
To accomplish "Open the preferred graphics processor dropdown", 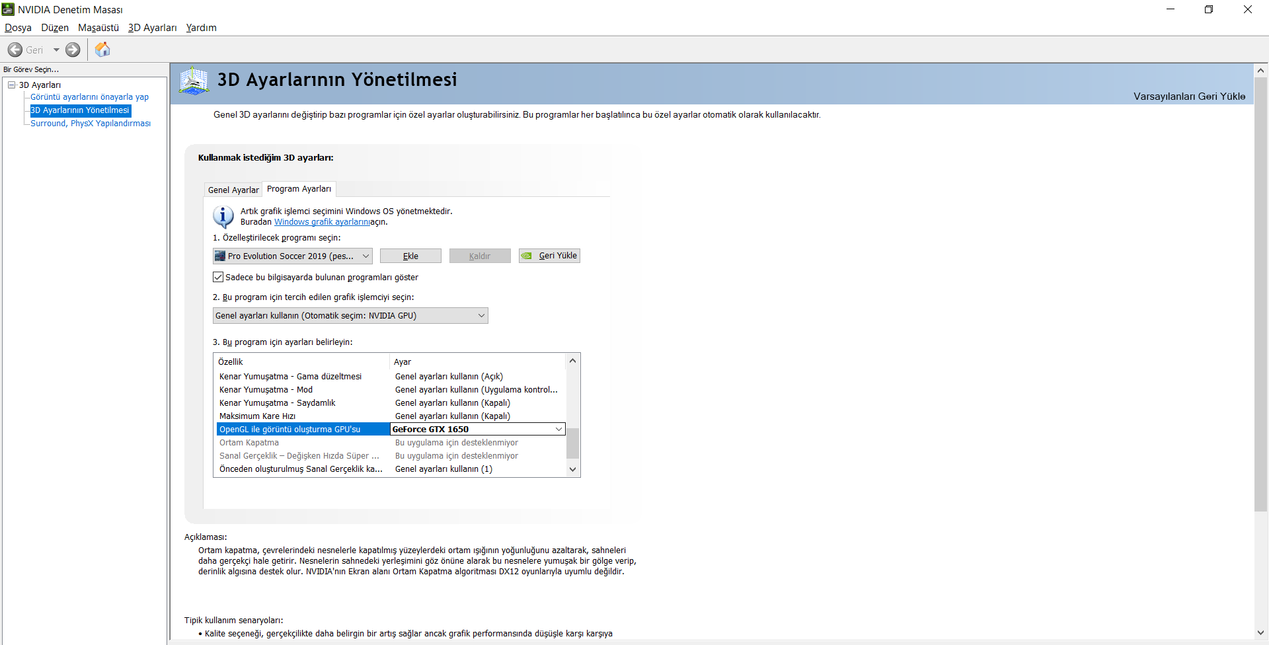I will (x=350, y=315).
